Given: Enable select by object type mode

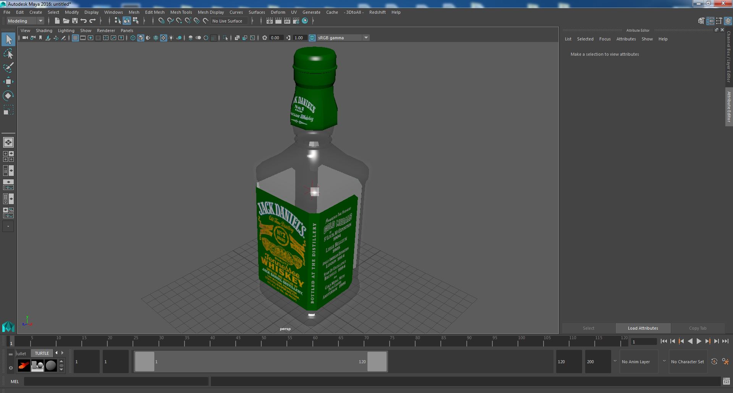Looking at the screenshot, I should (126, 21).
